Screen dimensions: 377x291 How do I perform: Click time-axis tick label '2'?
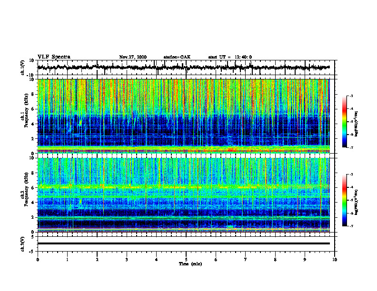(97, 260)
